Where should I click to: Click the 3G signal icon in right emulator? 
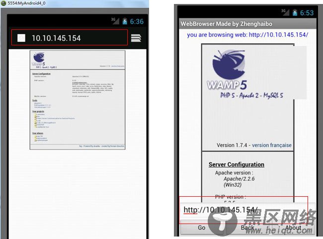[x=285, y=12]
